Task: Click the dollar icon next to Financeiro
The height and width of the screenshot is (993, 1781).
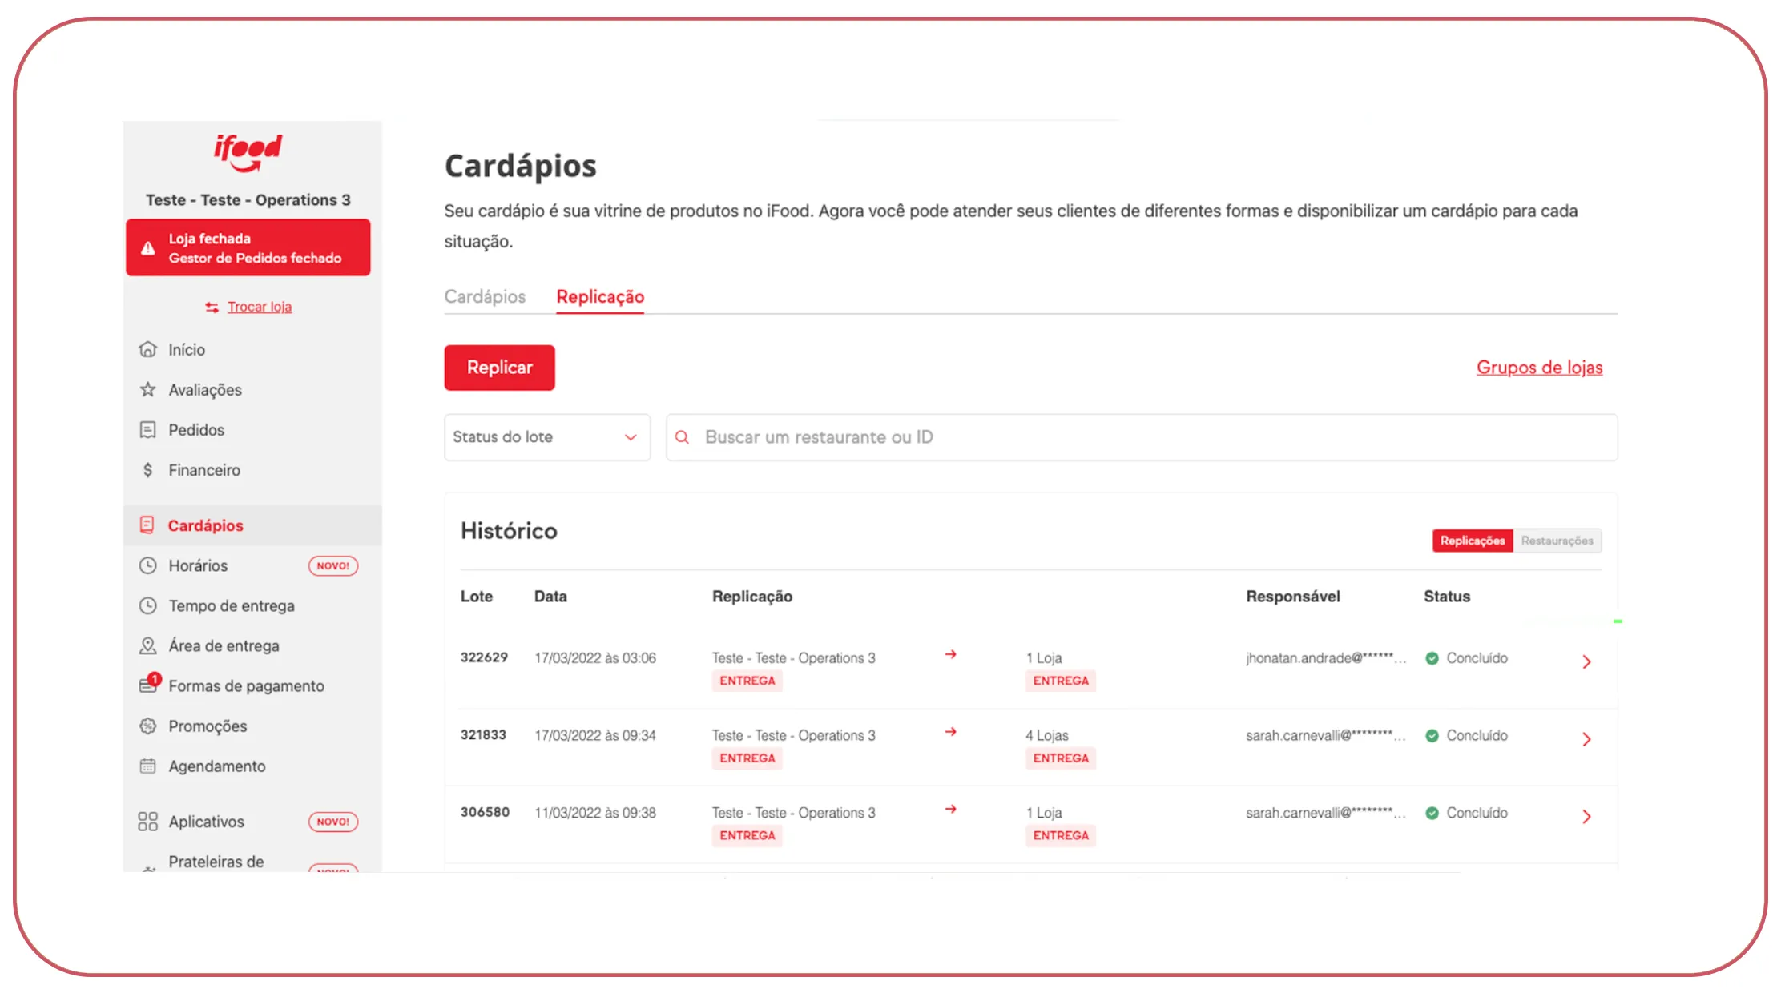Action: click(x=148, y=469)
